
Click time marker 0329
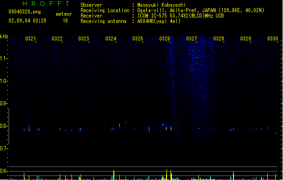point(246,39)
